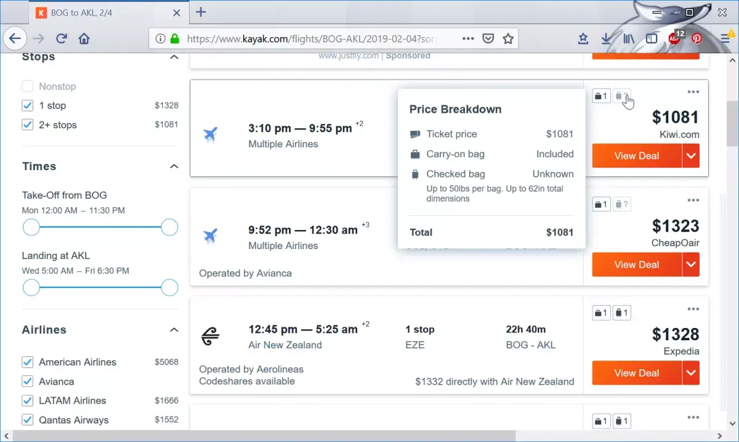Reload the Kayak page

click(x=61, y=38)
